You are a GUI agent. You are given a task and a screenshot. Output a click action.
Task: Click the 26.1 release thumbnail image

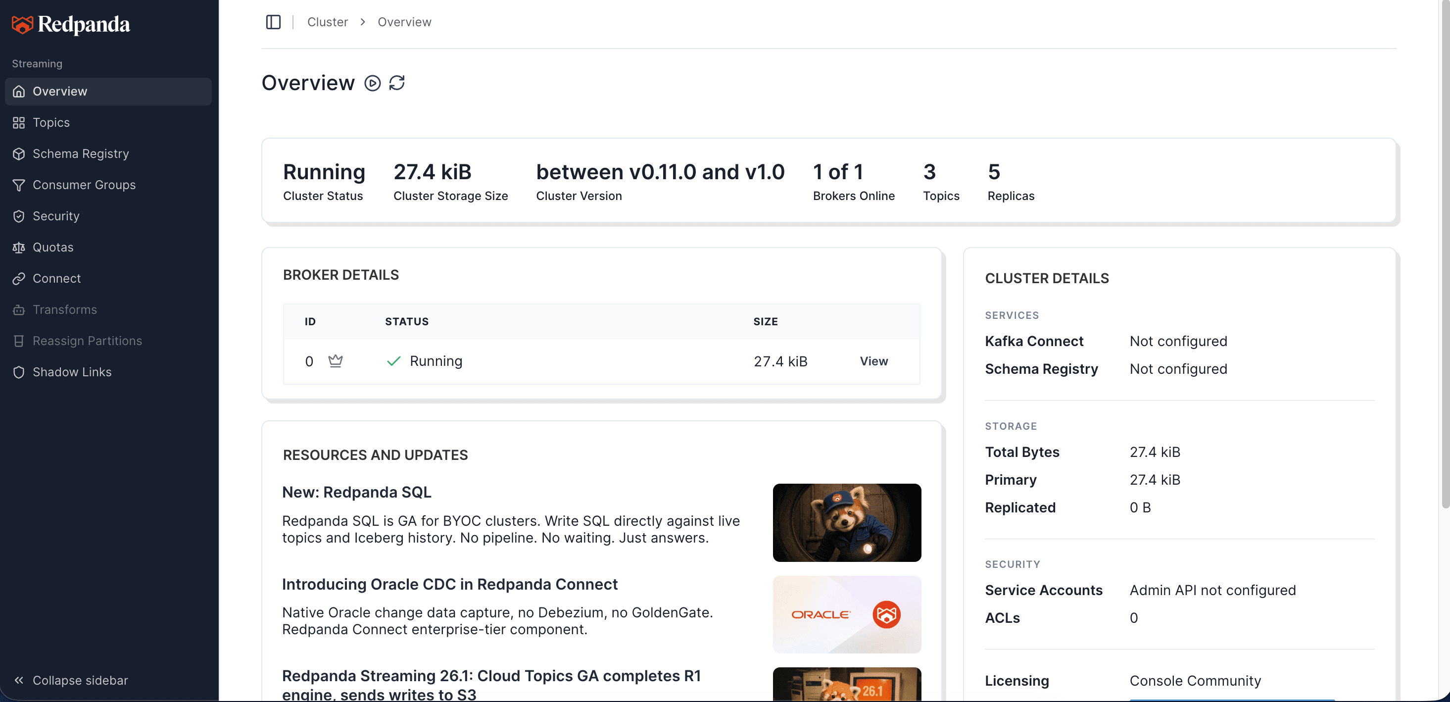click(x=847, y=685)
